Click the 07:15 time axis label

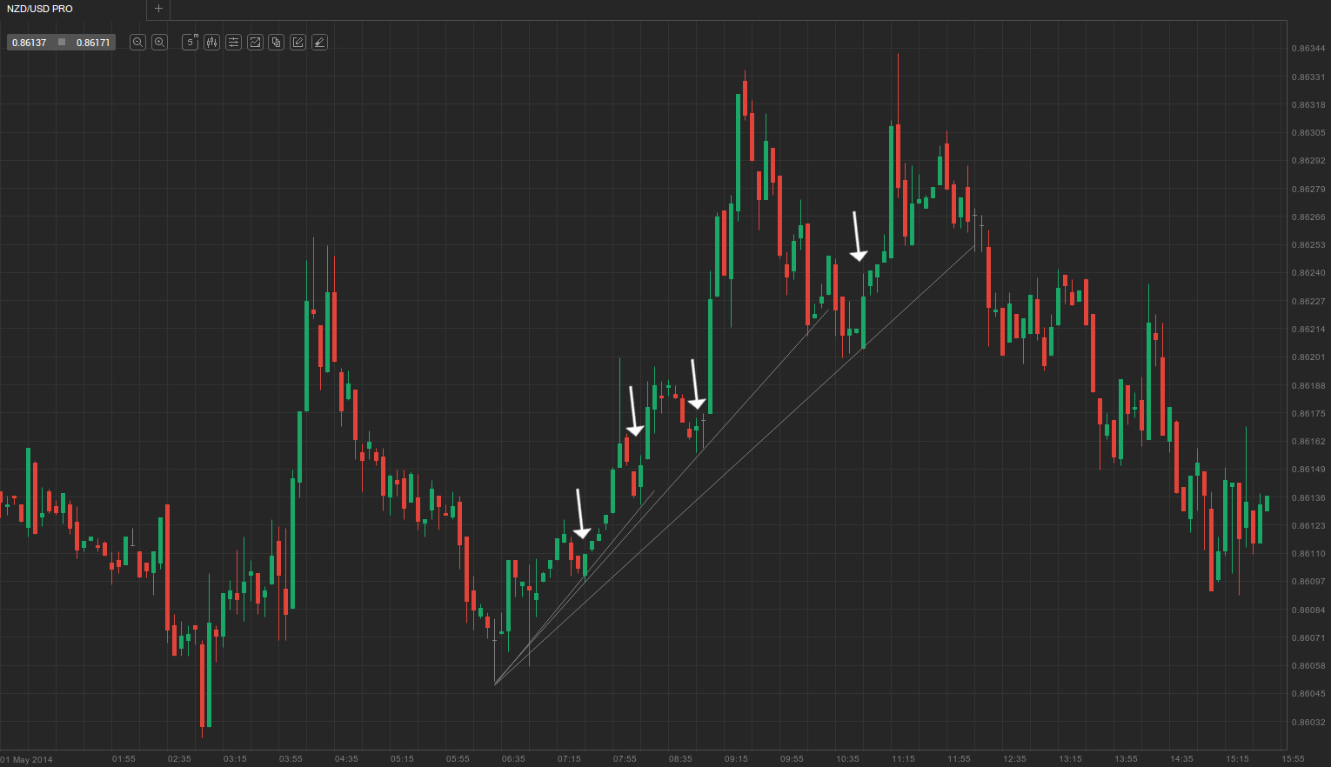569,759
